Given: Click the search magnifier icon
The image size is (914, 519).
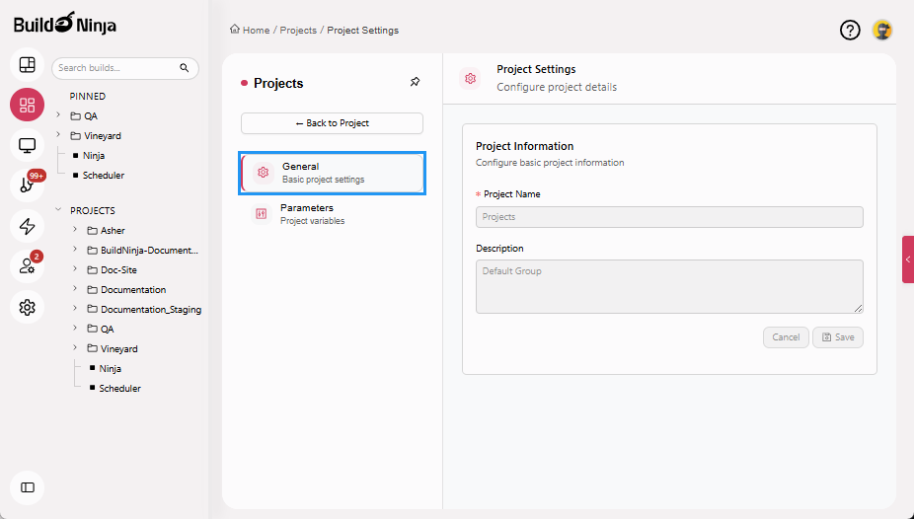Looking at the screenshot, I should (x=185, y=68).
